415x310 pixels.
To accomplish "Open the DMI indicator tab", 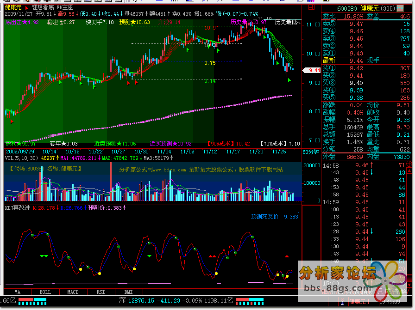I will (128, 292).
